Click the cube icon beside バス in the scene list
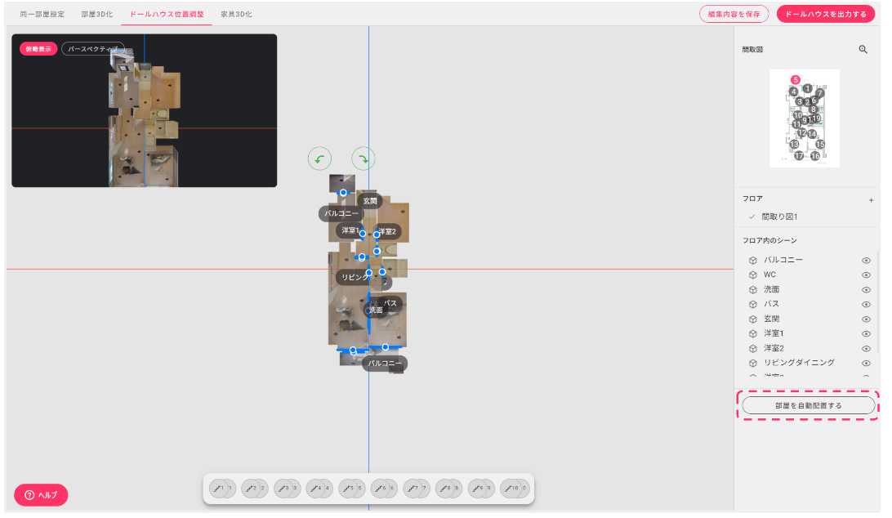Screen dimensions: 892x518 (752, 305)
